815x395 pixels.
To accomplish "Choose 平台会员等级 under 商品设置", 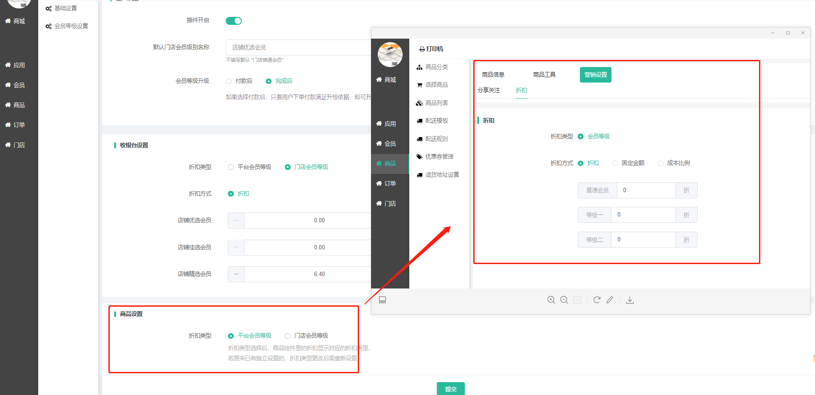I will click(250, 336).
